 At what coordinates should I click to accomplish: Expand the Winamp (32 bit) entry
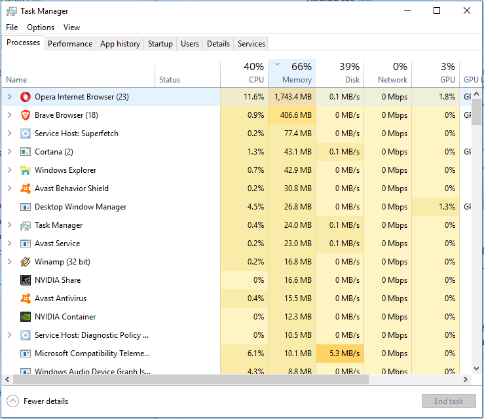point(10,262)
